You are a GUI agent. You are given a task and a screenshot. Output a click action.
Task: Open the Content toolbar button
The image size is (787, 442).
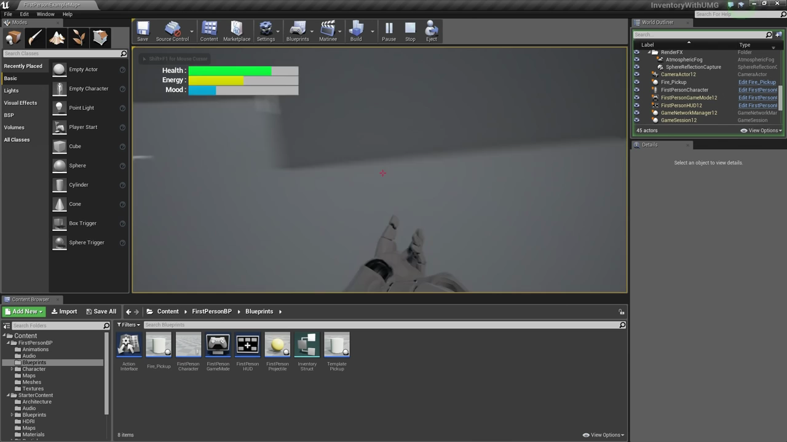[209, 31]
